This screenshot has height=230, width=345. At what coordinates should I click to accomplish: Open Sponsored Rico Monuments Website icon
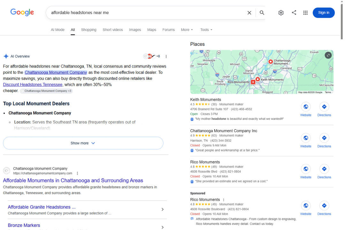(x=306, y=206)
